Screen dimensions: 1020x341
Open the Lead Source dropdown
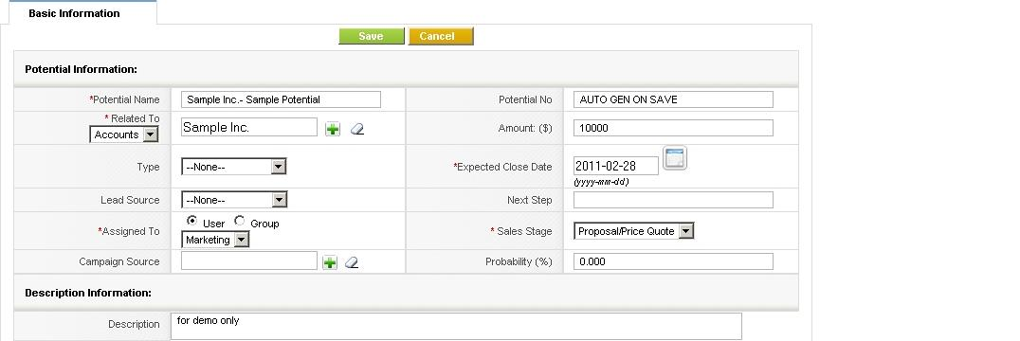pyautogui.click(x=233, y=200)
